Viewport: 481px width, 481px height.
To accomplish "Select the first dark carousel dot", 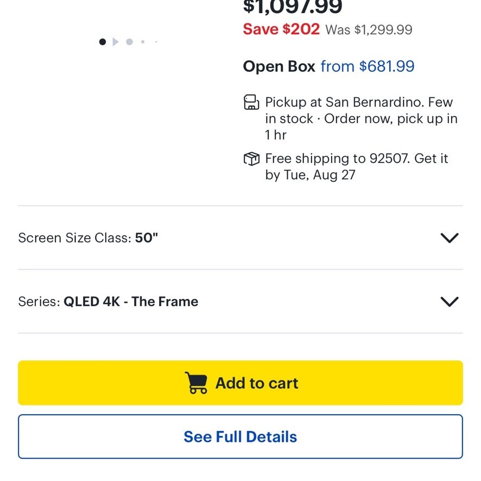I will click(103, 42).
